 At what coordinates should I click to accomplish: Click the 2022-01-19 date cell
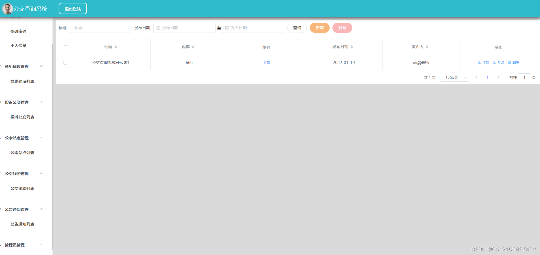[x=344, y=63]
